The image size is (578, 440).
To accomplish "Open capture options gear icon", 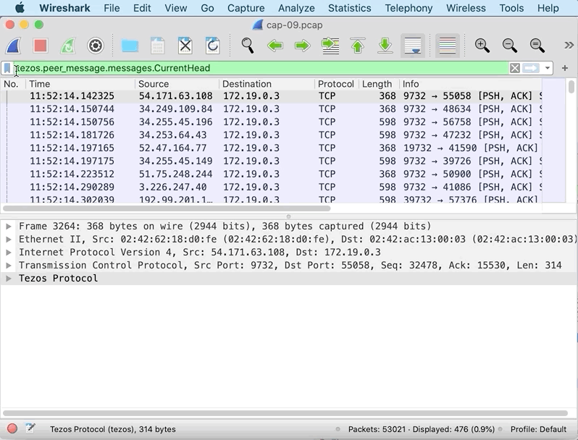I will [x=96, y=46].
